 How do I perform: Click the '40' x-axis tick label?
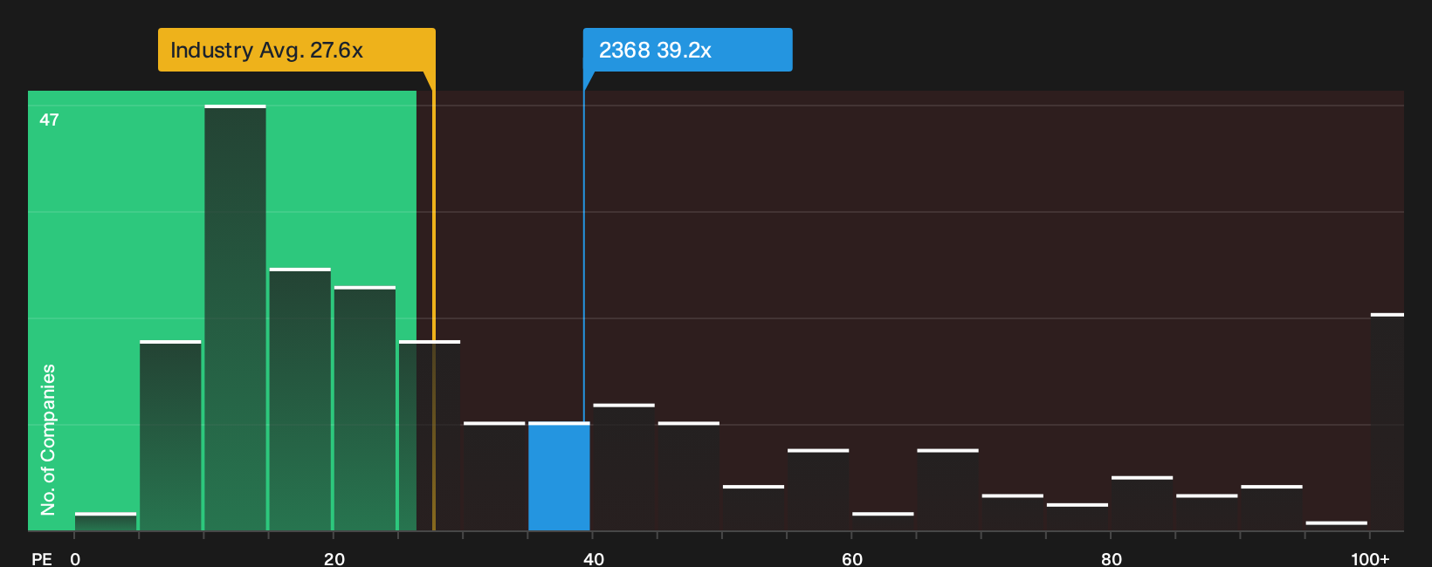coord(594,559)
